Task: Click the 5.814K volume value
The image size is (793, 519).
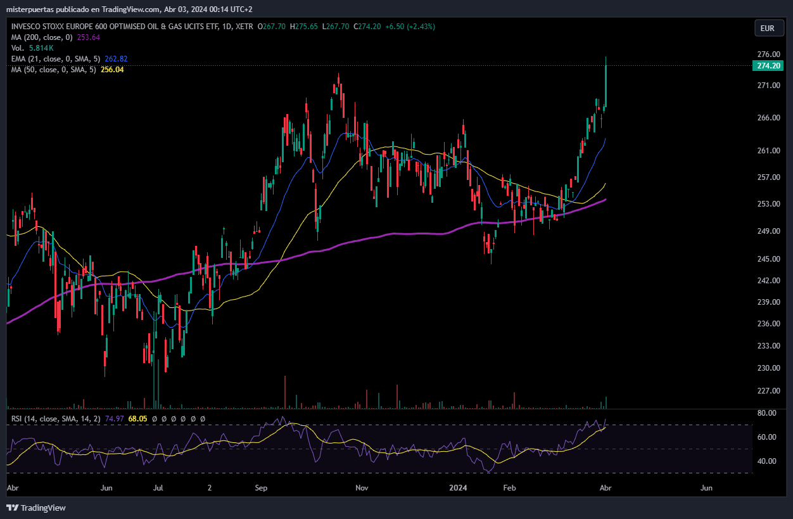Action: [41, 48]
